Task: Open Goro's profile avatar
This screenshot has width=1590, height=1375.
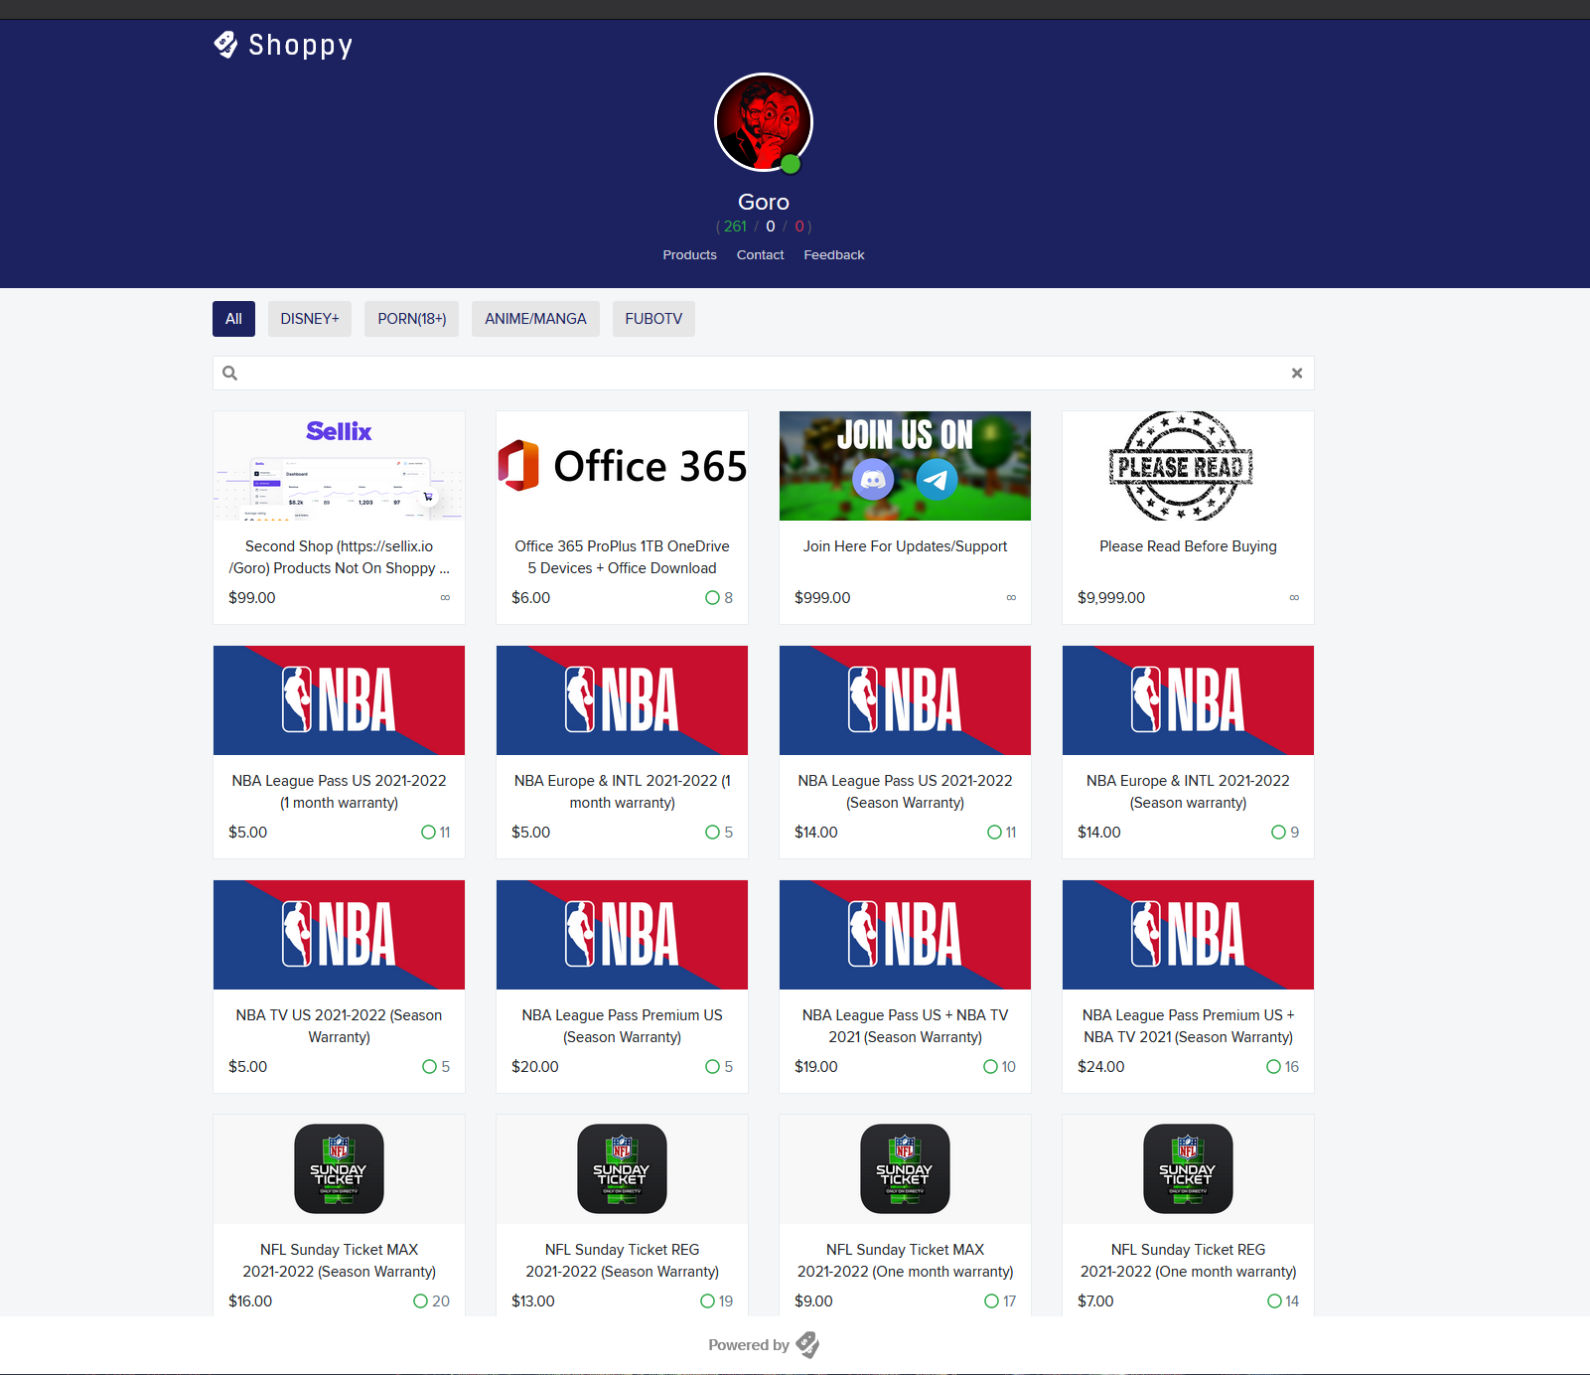Action: [x=764, y=122]
